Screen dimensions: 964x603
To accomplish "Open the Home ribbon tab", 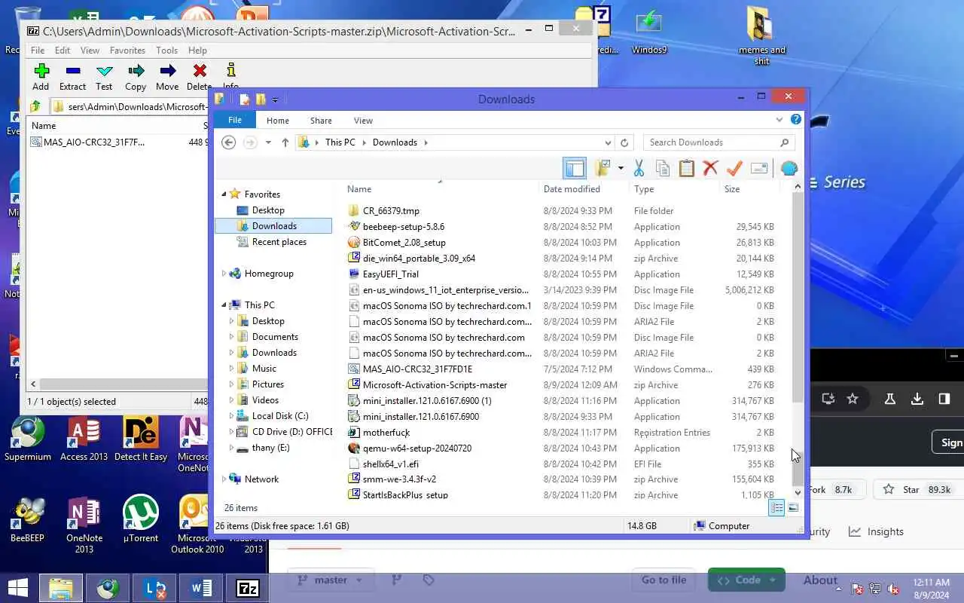I will point(277,121).
